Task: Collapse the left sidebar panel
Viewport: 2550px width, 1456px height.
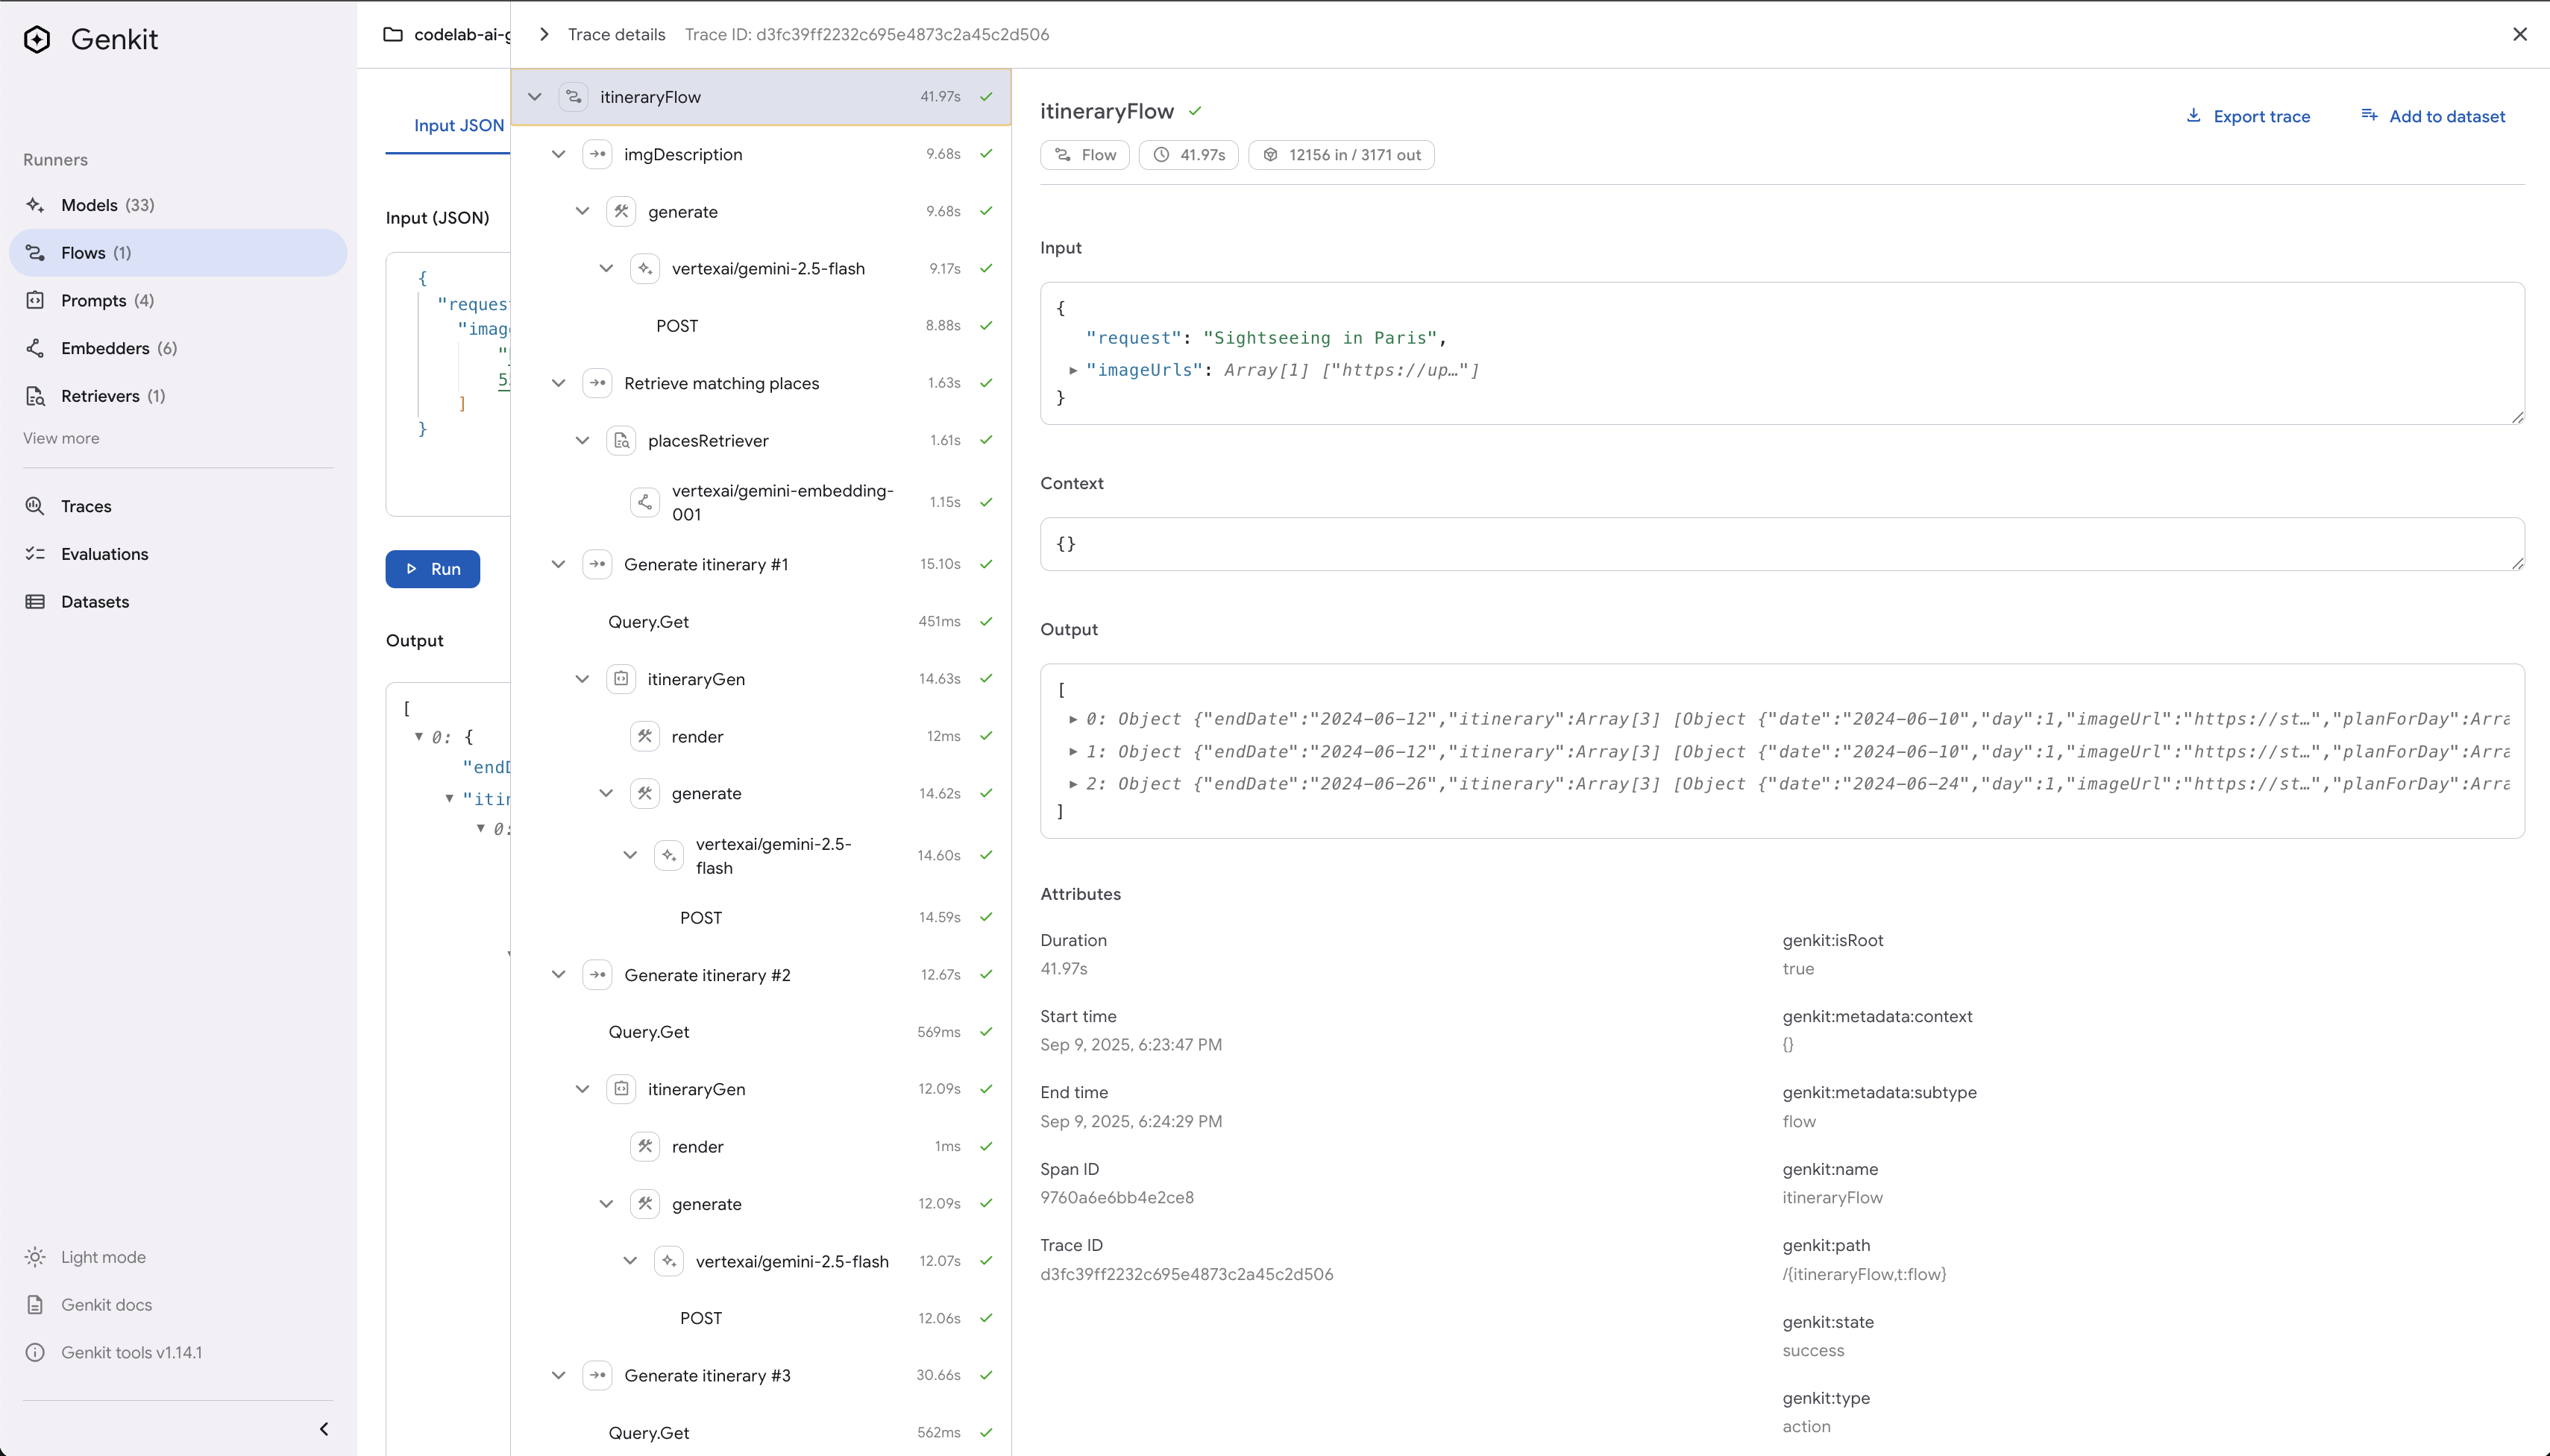Action: pos(323,1429)
